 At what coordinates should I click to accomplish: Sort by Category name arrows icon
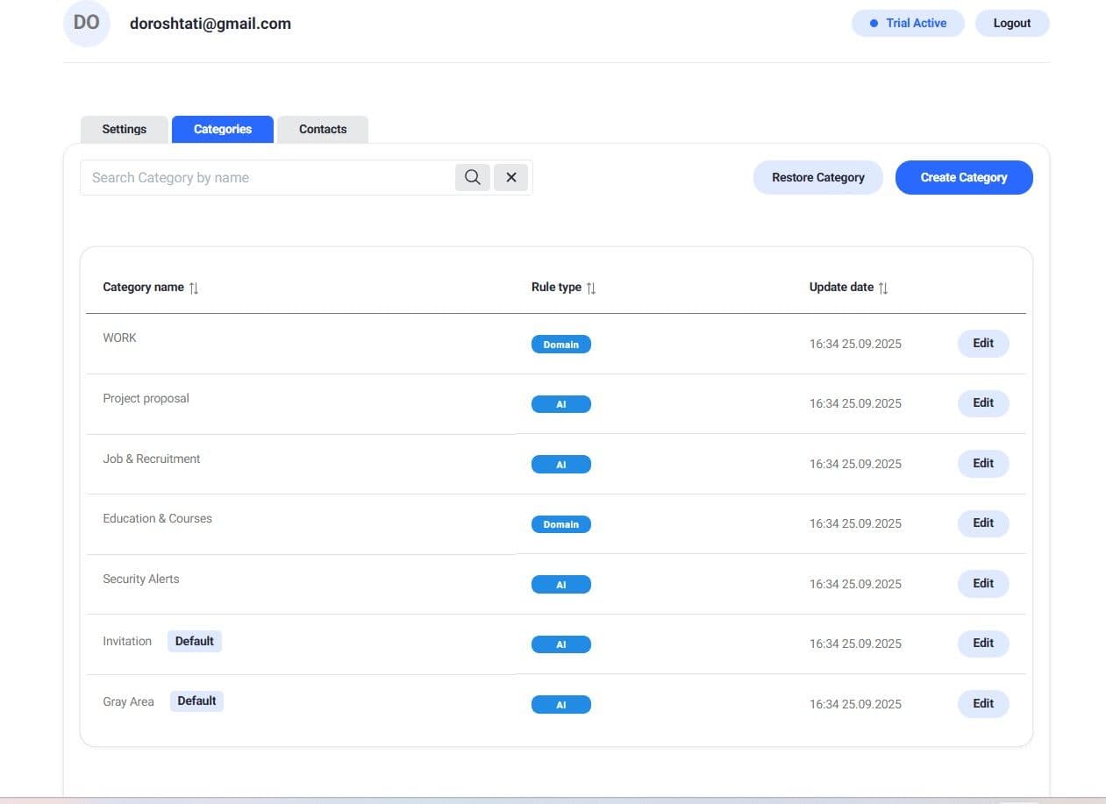click(x=194, y=288)
